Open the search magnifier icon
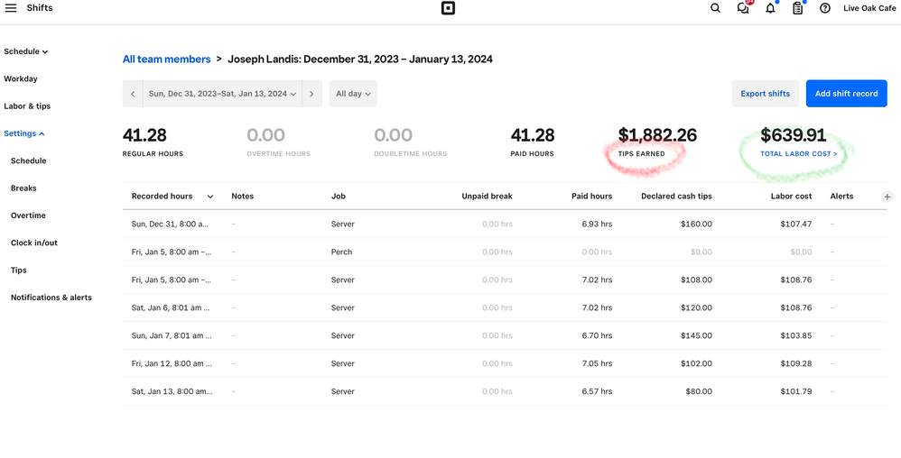Viewport: 901px width, 458px height. pyautogui.click(x=715, y=8)
